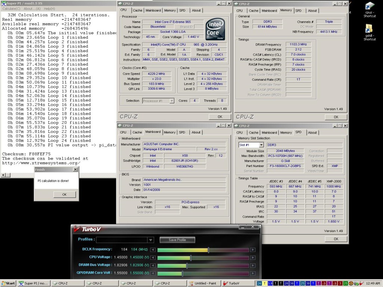383x287 pixels.
Task: Click Save Profile in TurboV
Action: click(x=177, y=240)
